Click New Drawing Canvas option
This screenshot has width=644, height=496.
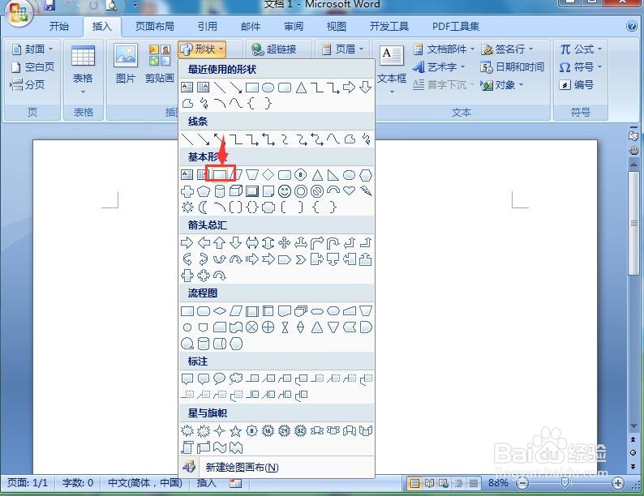coord(277,467)
